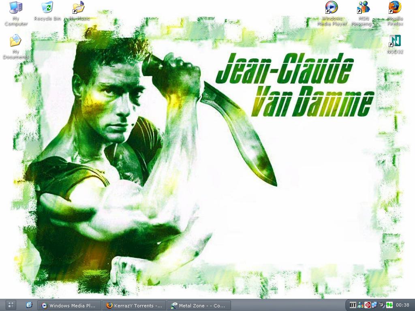Select the My Computer desktop icon
Image resolution: width=415 pixels, height=311 pixels.
[x=16, y=13]
